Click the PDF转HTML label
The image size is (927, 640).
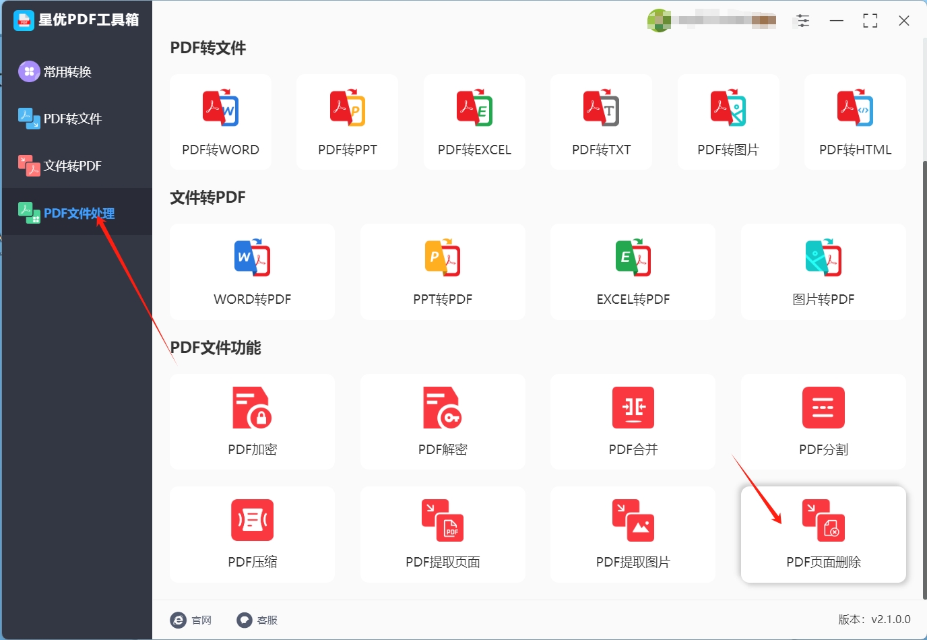coord(855,150)
